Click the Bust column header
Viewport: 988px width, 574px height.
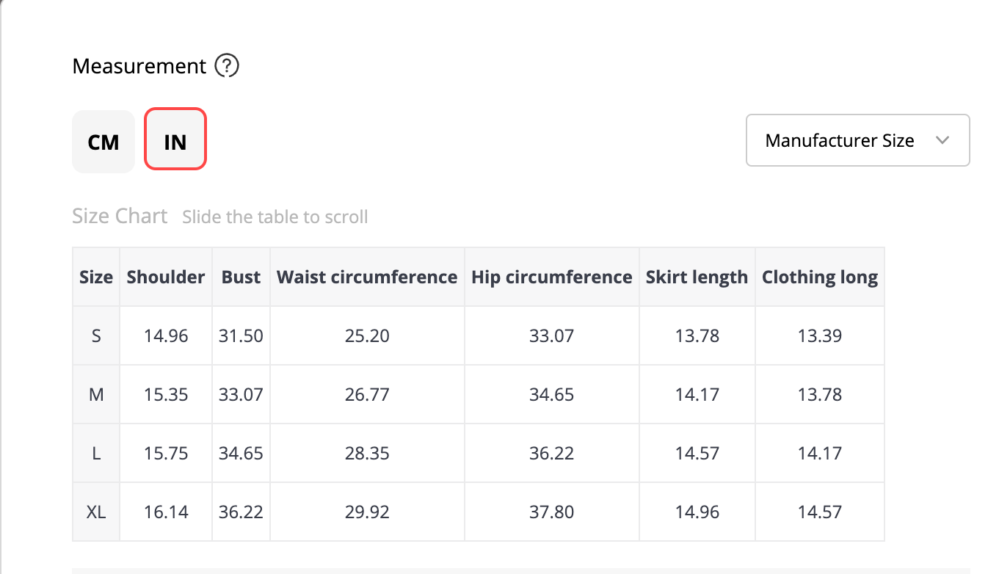click(x=241, y=277)
